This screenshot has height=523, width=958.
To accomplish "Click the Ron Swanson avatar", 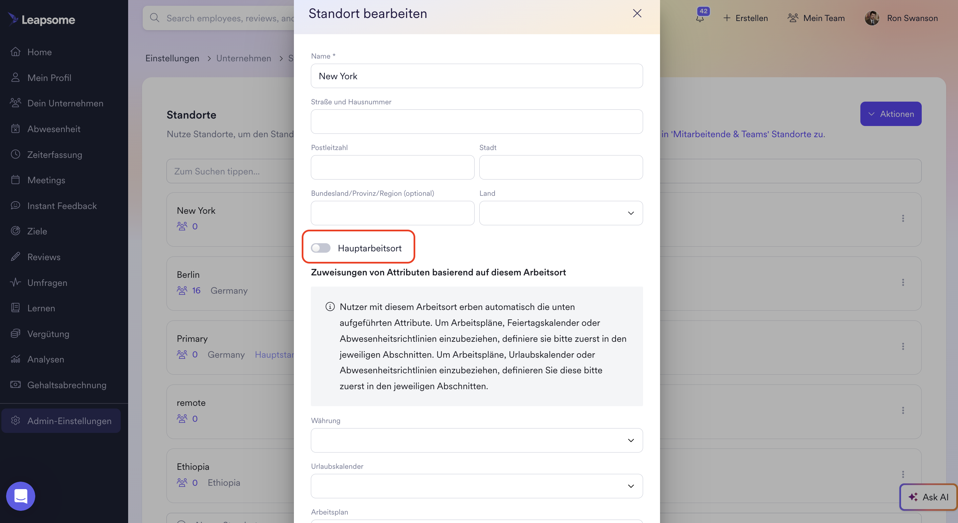I will tap(872, 18).
